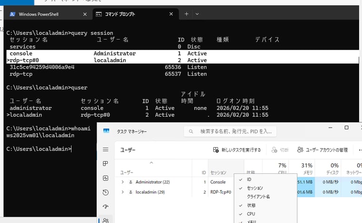
Task: Click the rdp-tcp#0 localadmin session row
Action: tap(182, 60)
